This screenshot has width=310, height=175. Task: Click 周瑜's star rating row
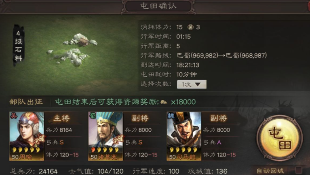pyautogui.click(x=26, y=150)
